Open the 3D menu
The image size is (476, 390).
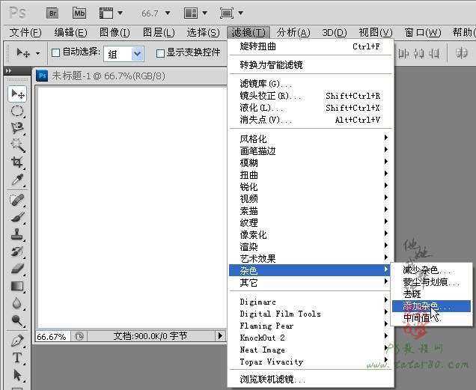335,32
